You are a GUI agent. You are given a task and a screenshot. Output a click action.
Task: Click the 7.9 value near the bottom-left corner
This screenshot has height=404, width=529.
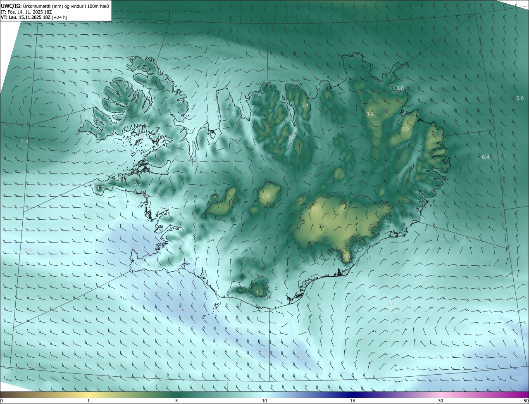[x=31, y=365]
